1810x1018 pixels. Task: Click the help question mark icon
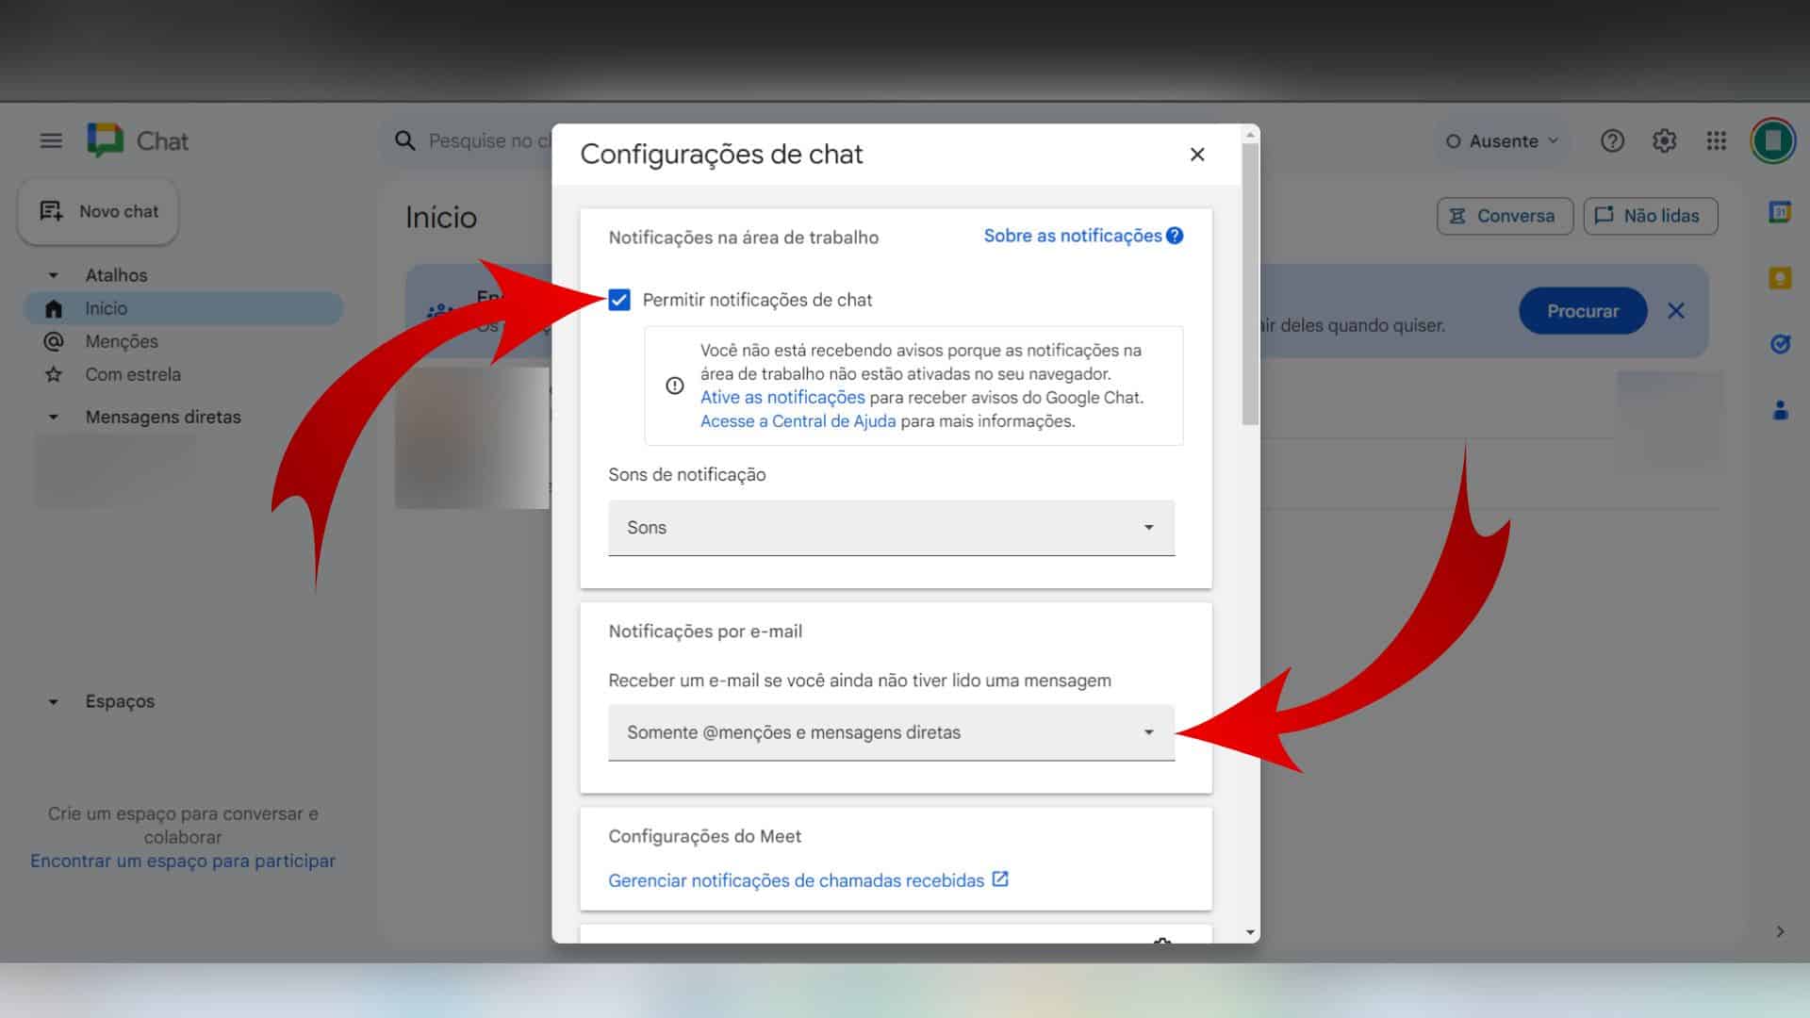pos(1612,140)
